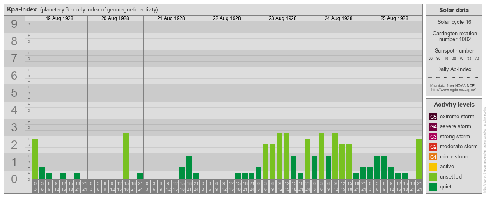This screenshot has height=197, width=486.
Task: Select the 24 Aug 1928 column header
Action: [x=339, y=18]
